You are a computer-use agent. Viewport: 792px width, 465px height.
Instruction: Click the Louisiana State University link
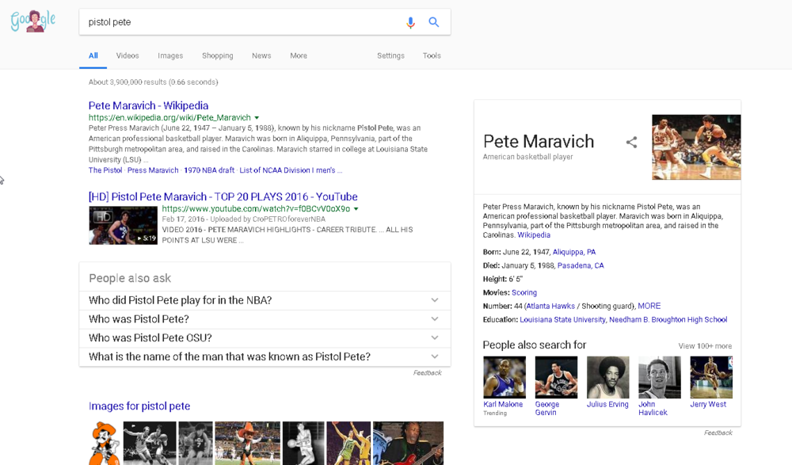tap(563, 320)
